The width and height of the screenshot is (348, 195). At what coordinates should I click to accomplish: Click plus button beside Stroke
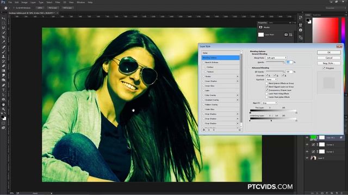pos(238,76)
